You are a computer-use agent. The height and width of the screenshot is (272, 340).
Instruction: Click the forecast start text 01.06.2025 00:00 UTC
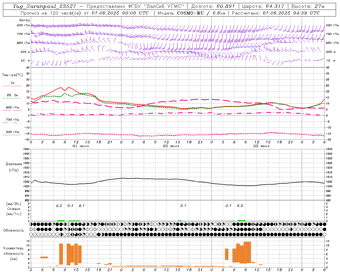pos(120,13)
